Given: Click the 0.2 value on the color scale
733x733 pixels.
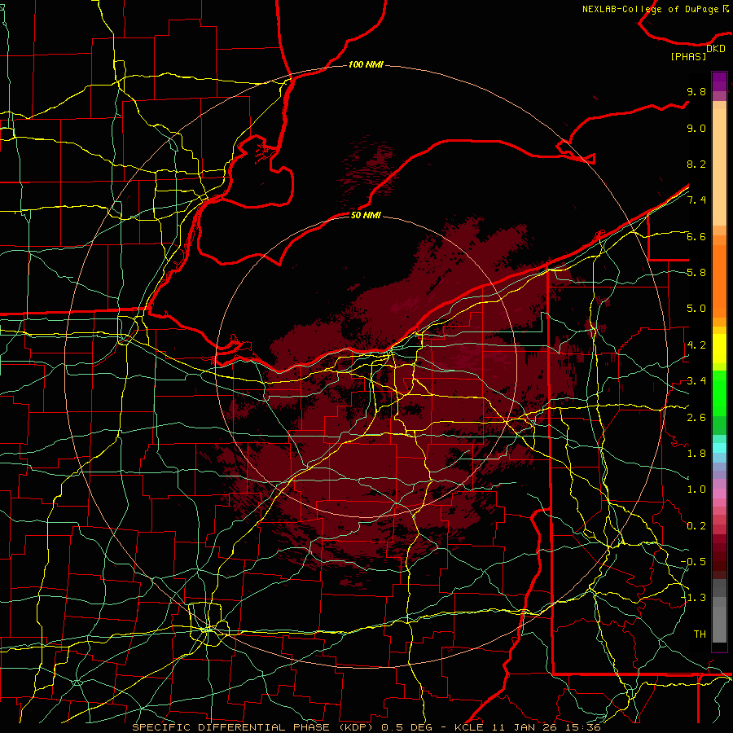Looking at the screenshot, I should [x=696, y=526].
